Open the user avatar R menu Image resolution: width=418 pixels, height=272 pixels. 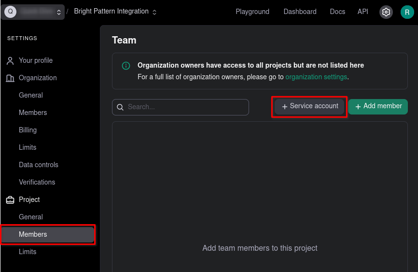click(x=407, y=12)
